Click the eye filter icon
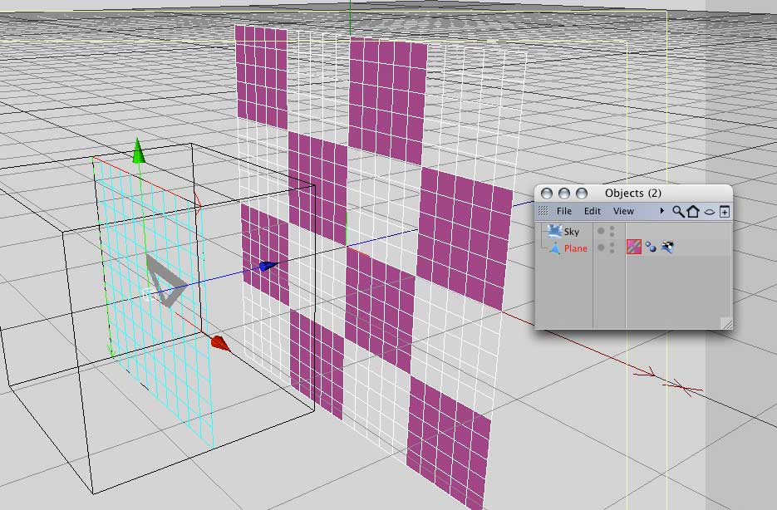777x510 pixels. tap(710, 212)
